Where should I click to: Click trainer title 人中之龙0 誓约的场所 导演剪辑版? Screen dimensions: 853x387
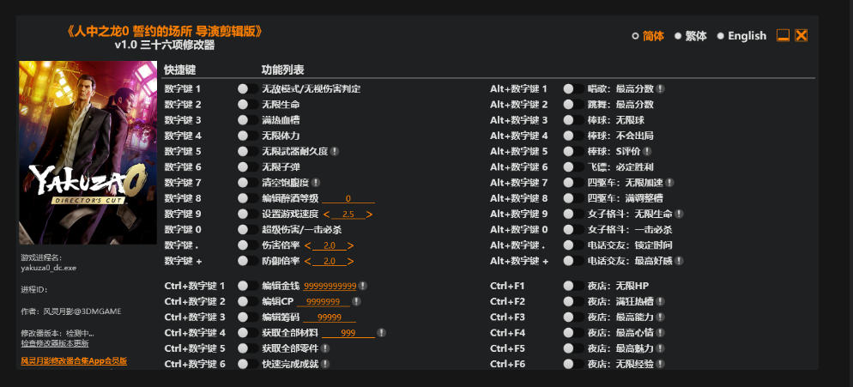pyautogui.click(x=164, y=31)
